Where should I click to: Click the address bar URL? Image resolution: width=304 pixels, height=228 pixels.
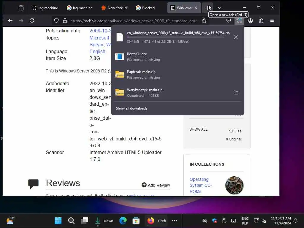pos(134,21)
